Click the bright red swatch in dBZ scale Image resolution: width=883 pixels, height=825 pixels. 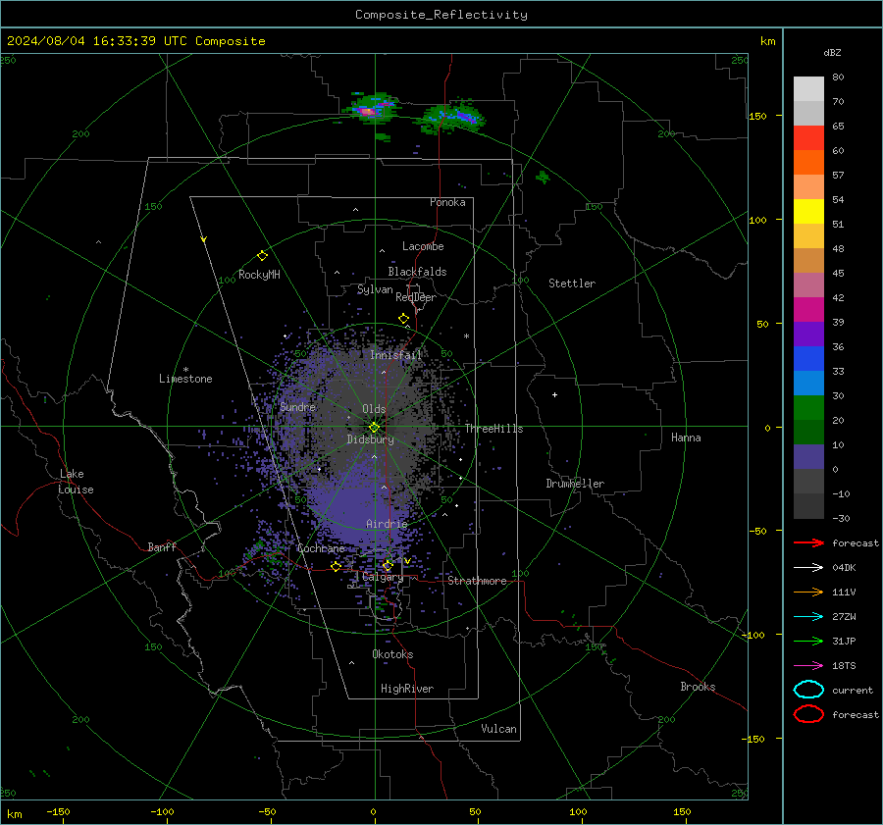click(x=808, y=137)
